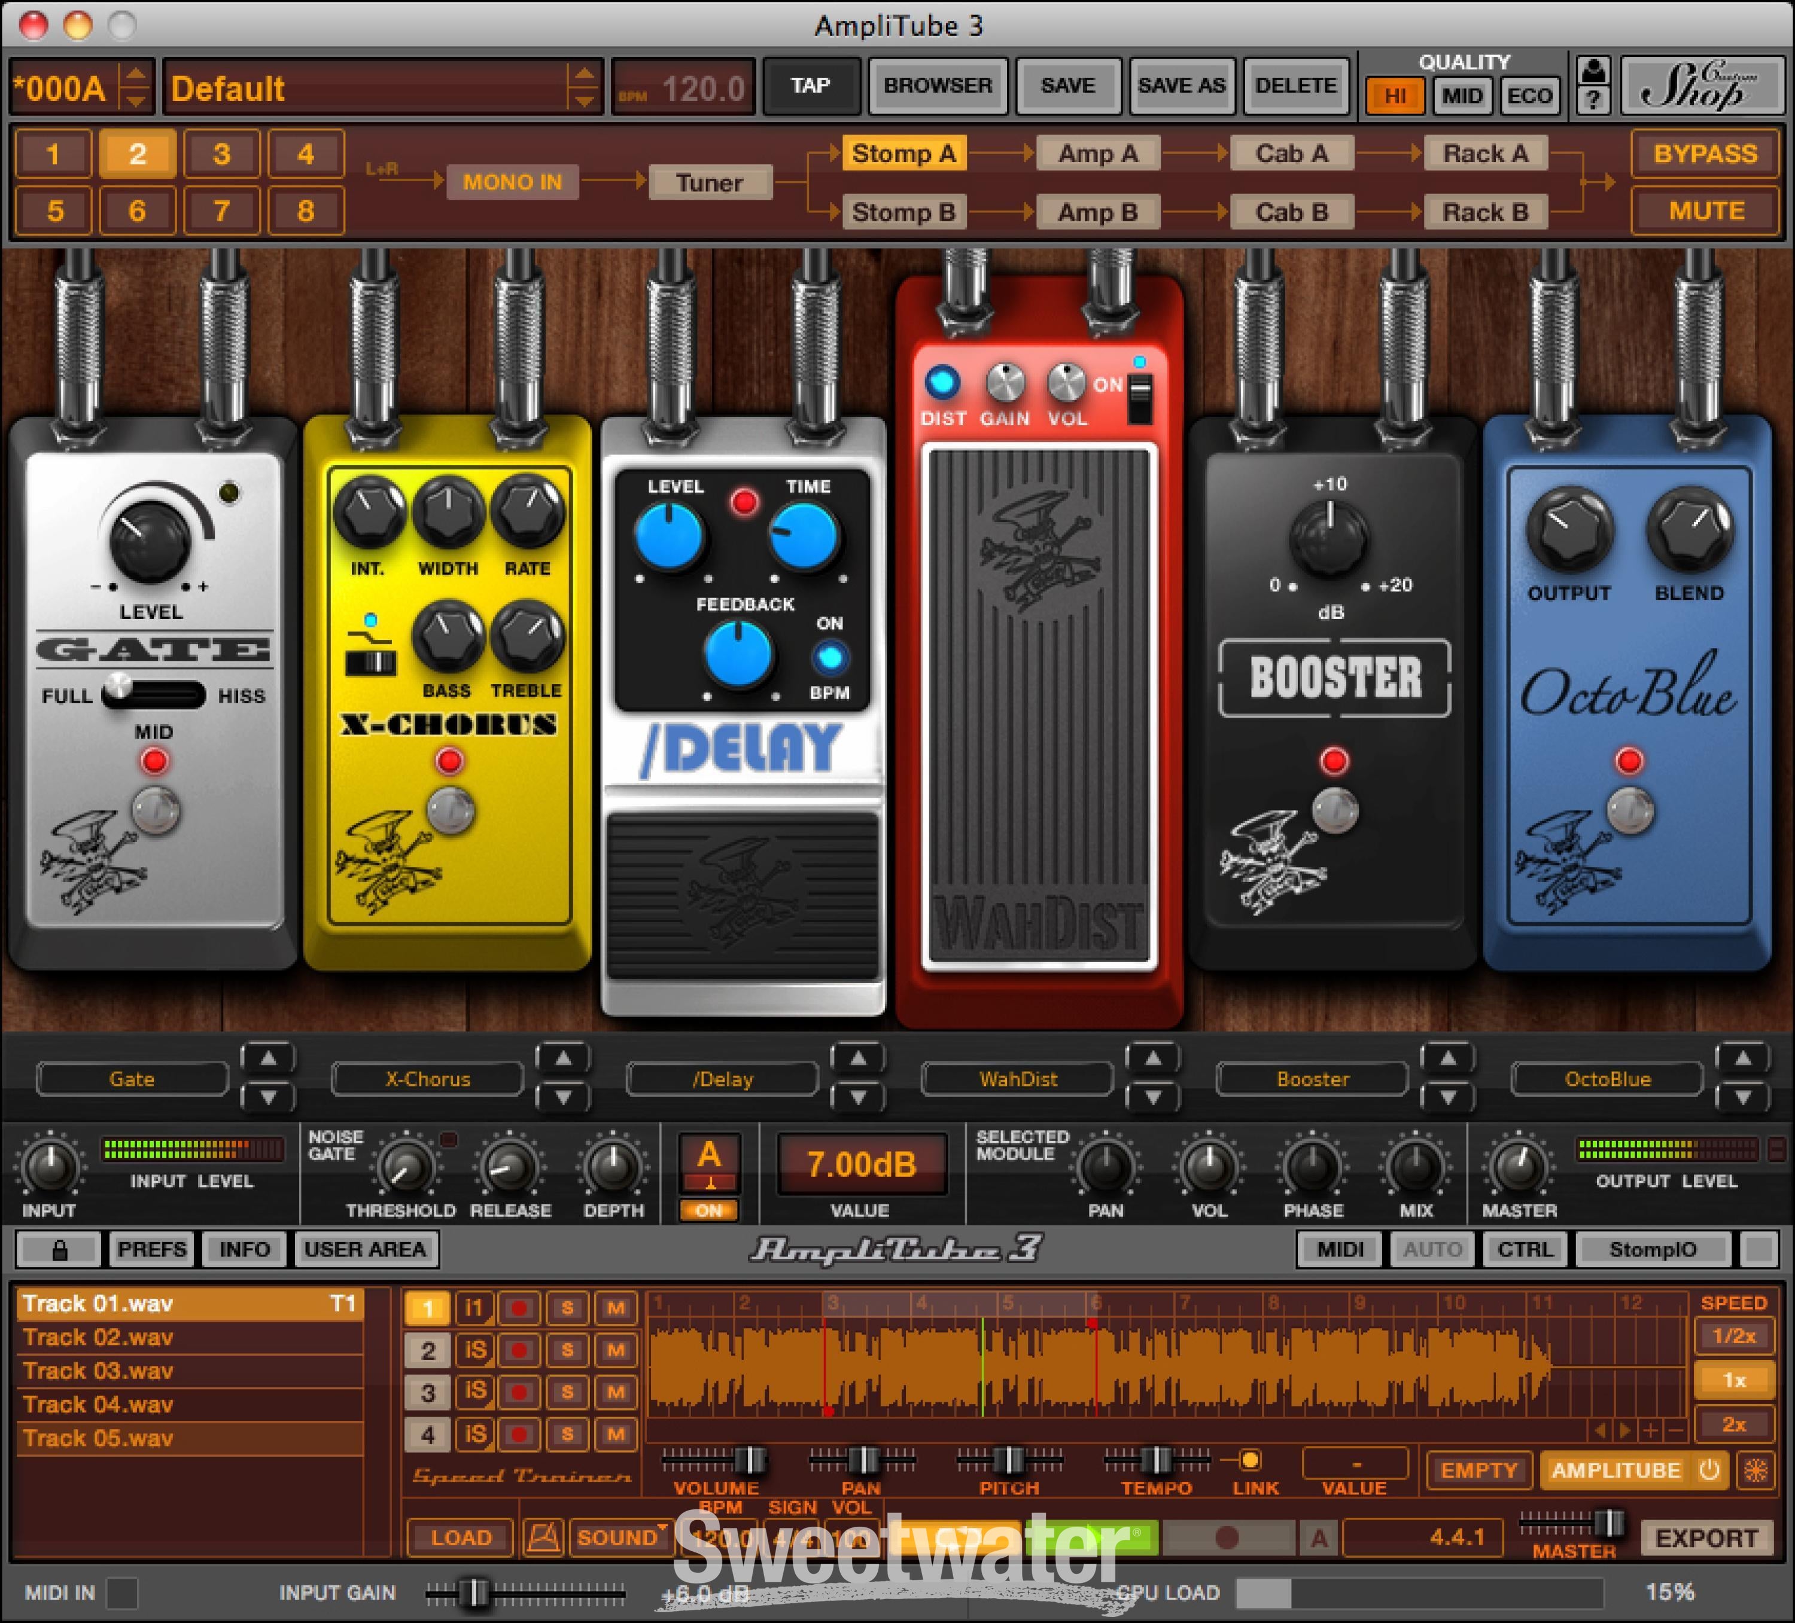Switch to the Rack A module
Screen dimensions: 1795x1623
[x=1485, y=153]
